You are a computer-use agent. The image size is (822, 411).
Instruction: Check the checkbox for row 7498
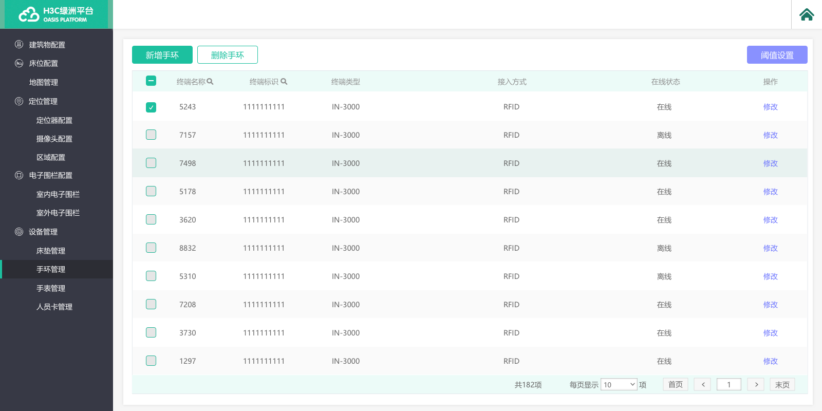[x=151, y=163]
